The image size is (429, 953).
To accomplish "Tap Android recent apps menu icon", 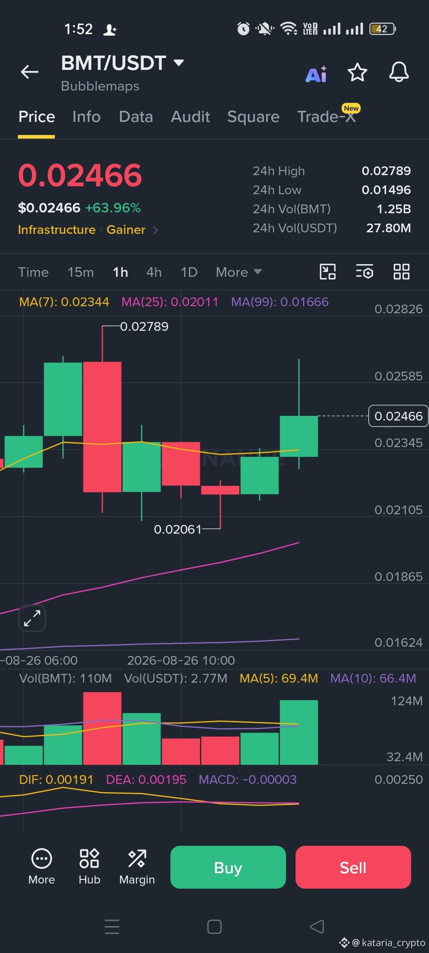I will tap(112, 927).
